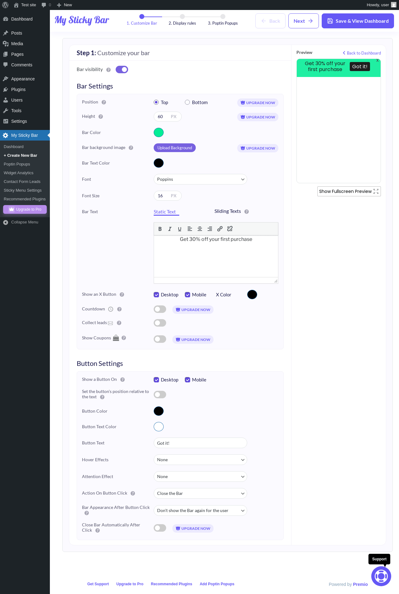
Task: Click help icon next to Countdown
Action: (119, 309)
